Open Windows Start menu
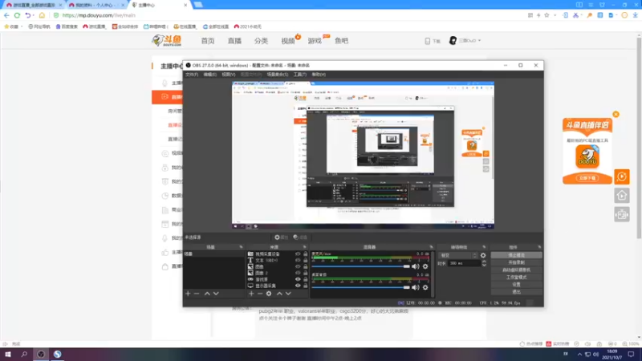Viewport: 642px width, 361px height. pos(8,354)
